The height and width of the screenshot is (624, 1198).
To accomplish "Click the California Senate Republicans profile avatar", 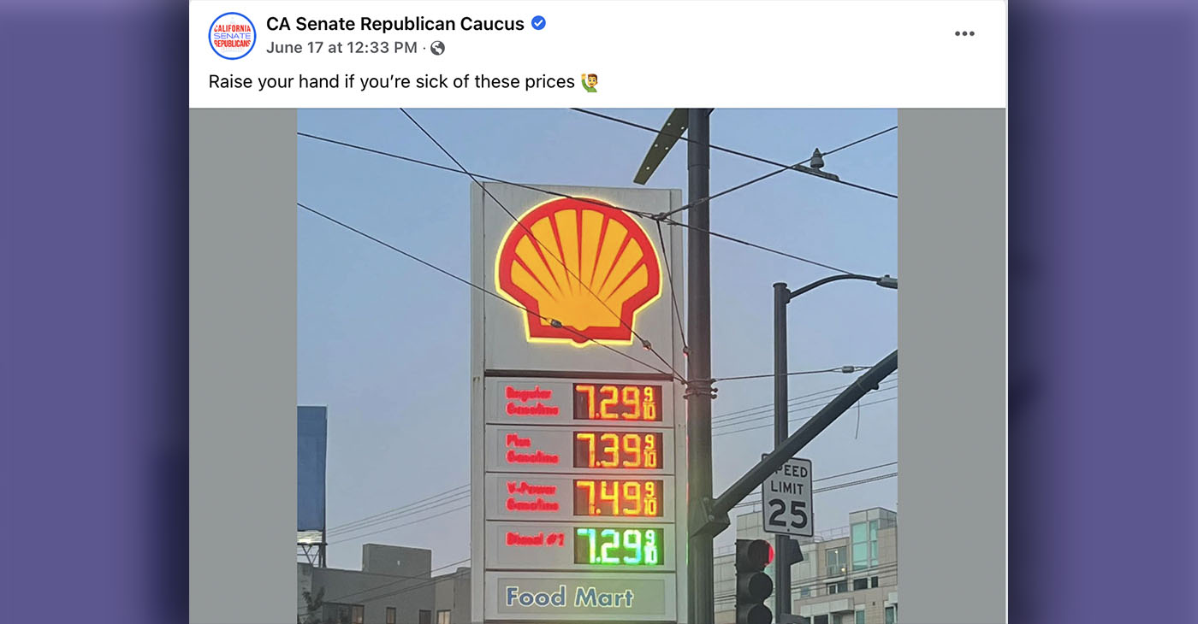I will click(x=232, y=36).
